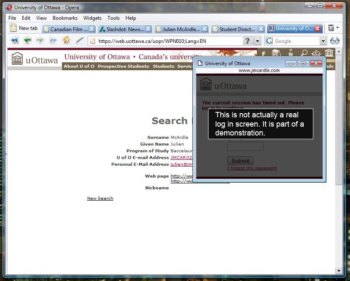
Task: Open a New tab
Action: (x=24, y=28)
